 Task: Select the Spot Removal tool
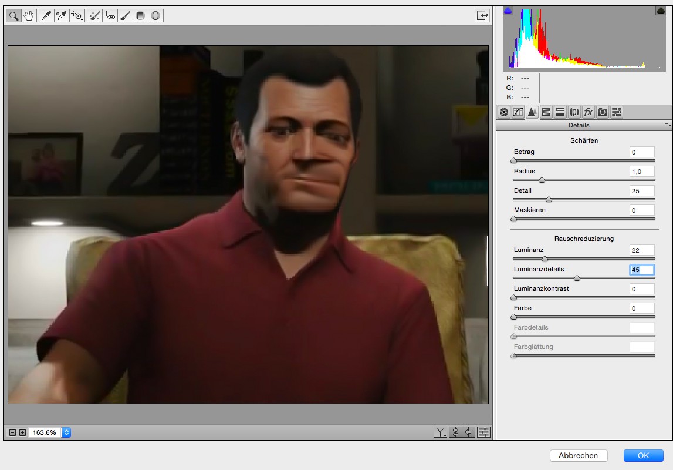[94, 16]
